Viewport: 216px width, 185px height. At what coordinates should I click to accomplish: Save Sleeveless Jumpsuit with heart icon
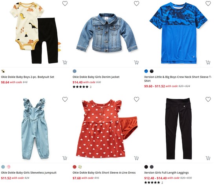coord(65,99)
